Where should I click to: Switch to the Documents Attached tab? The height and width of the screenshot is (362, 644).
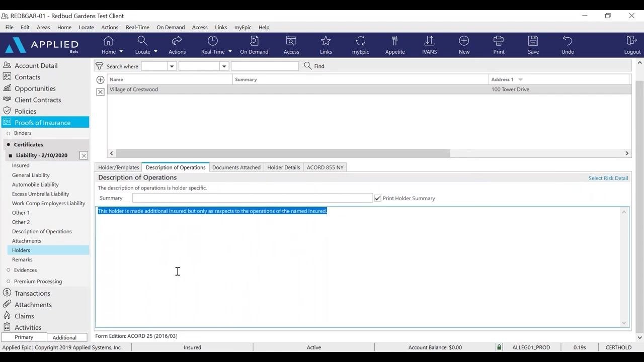pos(236,167)
